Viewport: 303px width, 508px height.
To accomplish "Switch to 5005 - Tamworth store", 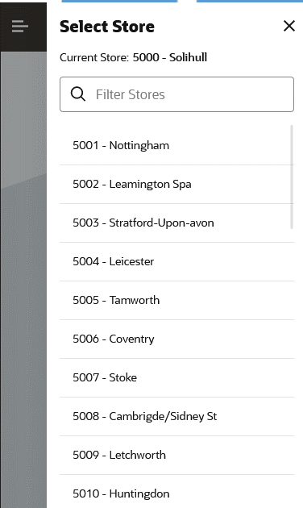I will [176, 300].
